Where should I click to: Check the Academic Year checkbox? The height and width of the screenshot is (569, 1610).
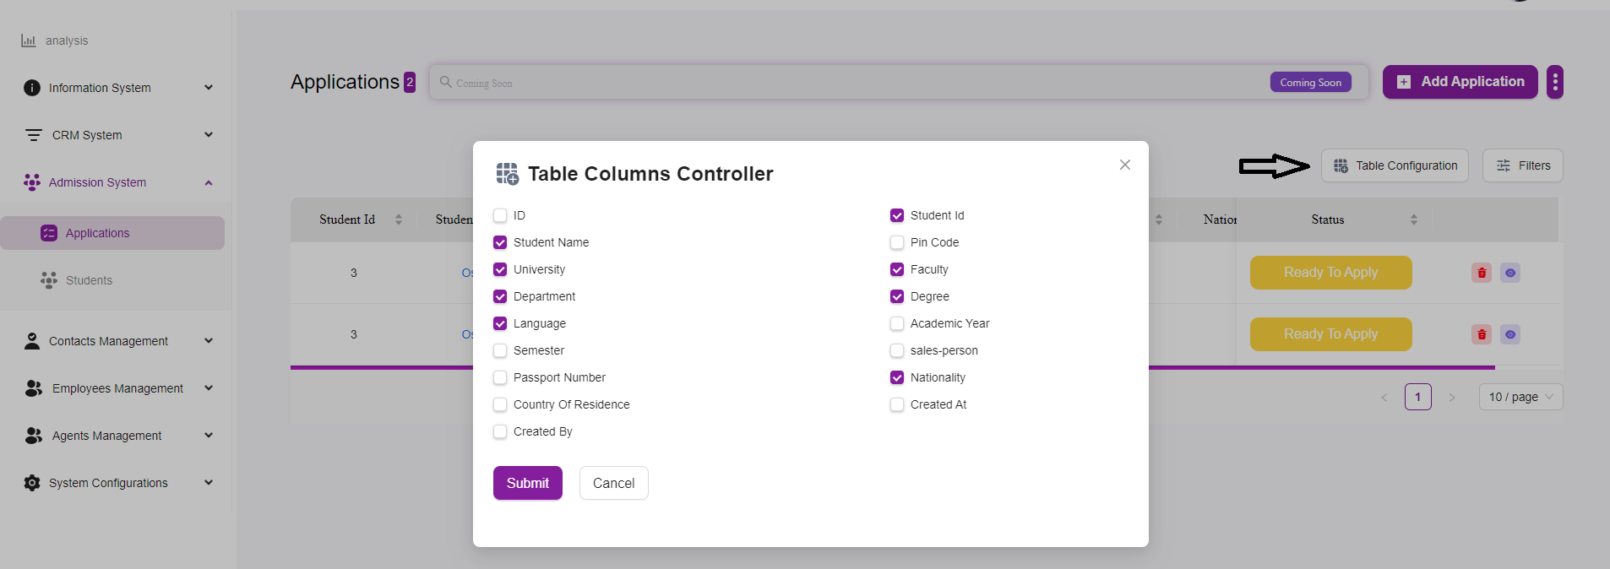coord(897,323)
